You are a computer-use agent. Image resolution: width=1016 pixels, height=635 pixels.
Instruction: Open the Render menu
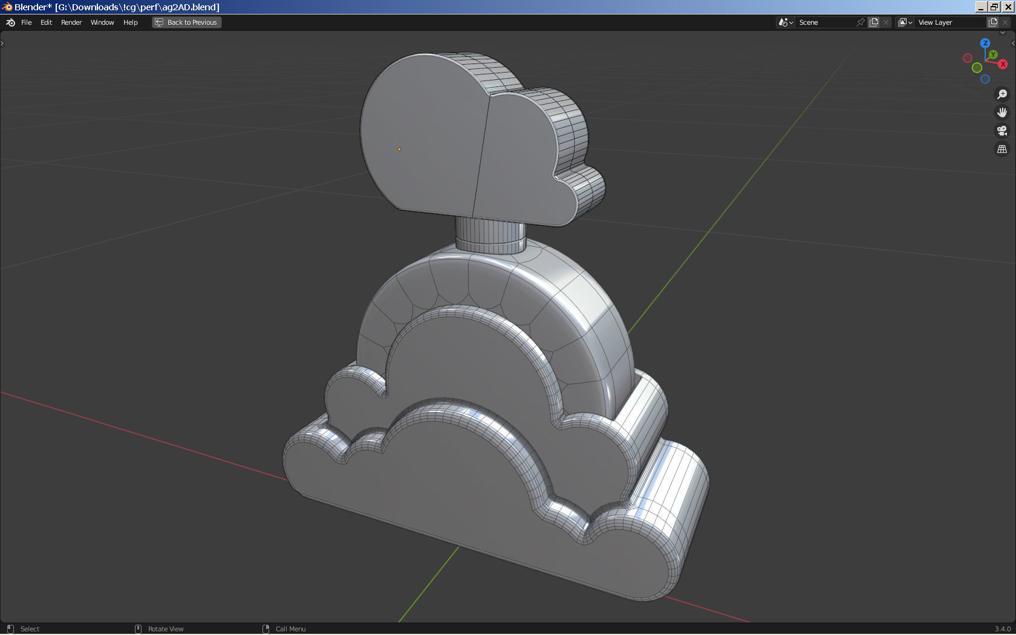point(71,22)
